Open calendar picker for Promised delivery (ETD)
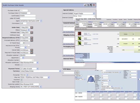This screenshot has width=140, height=103. point(32,40)
